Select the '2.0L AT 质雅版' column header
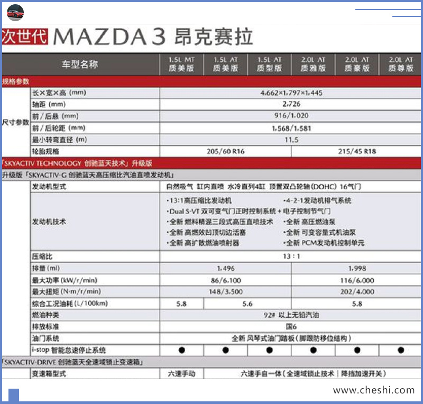Screen dimensions: 423x404 point(313,65)
